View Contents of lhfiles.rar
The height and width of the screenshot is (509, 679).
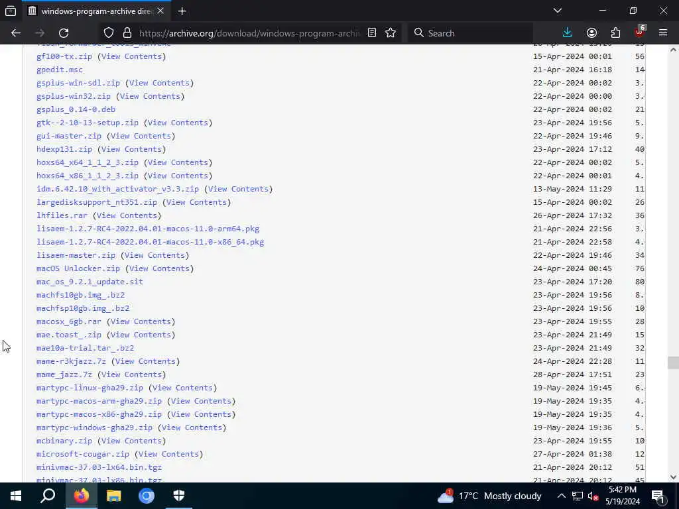(127, 215)
